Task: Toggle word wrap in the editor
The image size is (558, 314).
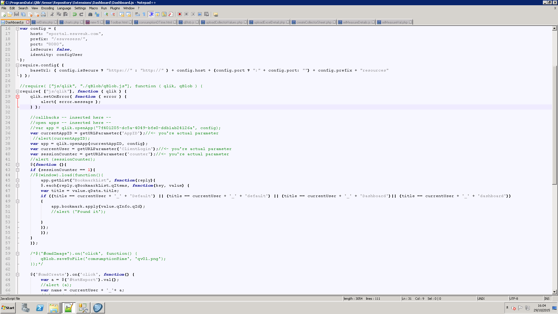Action: 137,14
